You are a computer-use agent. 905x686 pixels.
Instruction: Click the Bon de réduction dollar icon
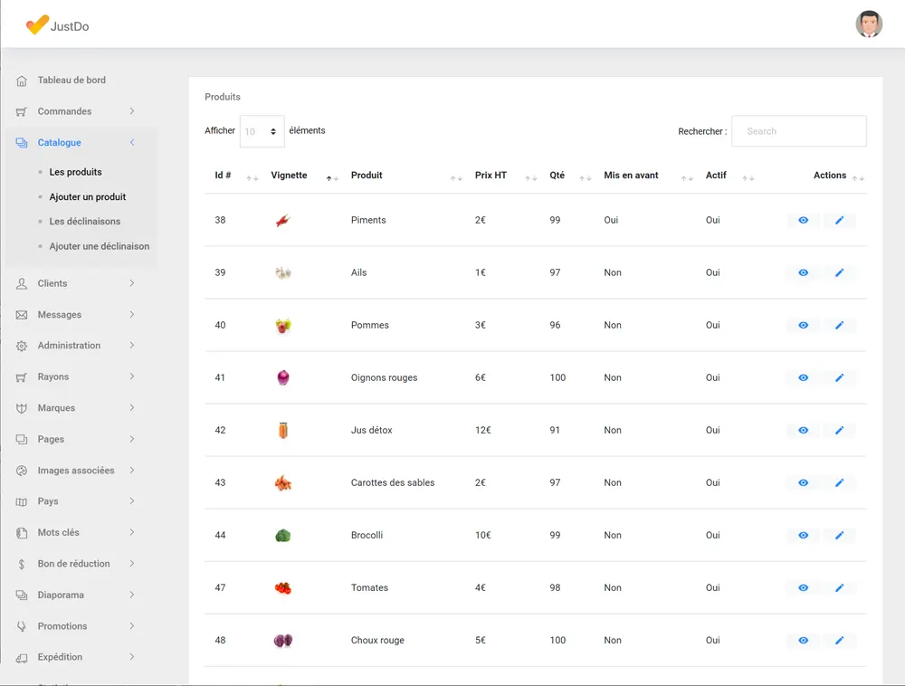pos(22,564)
